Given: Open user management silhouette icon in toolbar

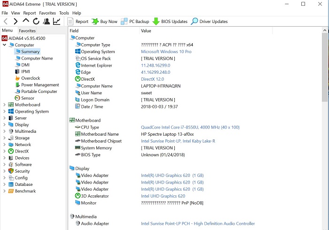Looking at the screenshot, I should coord(47,21).
